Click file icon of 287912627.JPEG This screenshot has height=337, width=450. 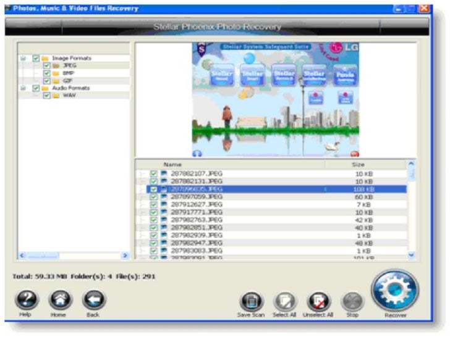(x=164, y=205)
